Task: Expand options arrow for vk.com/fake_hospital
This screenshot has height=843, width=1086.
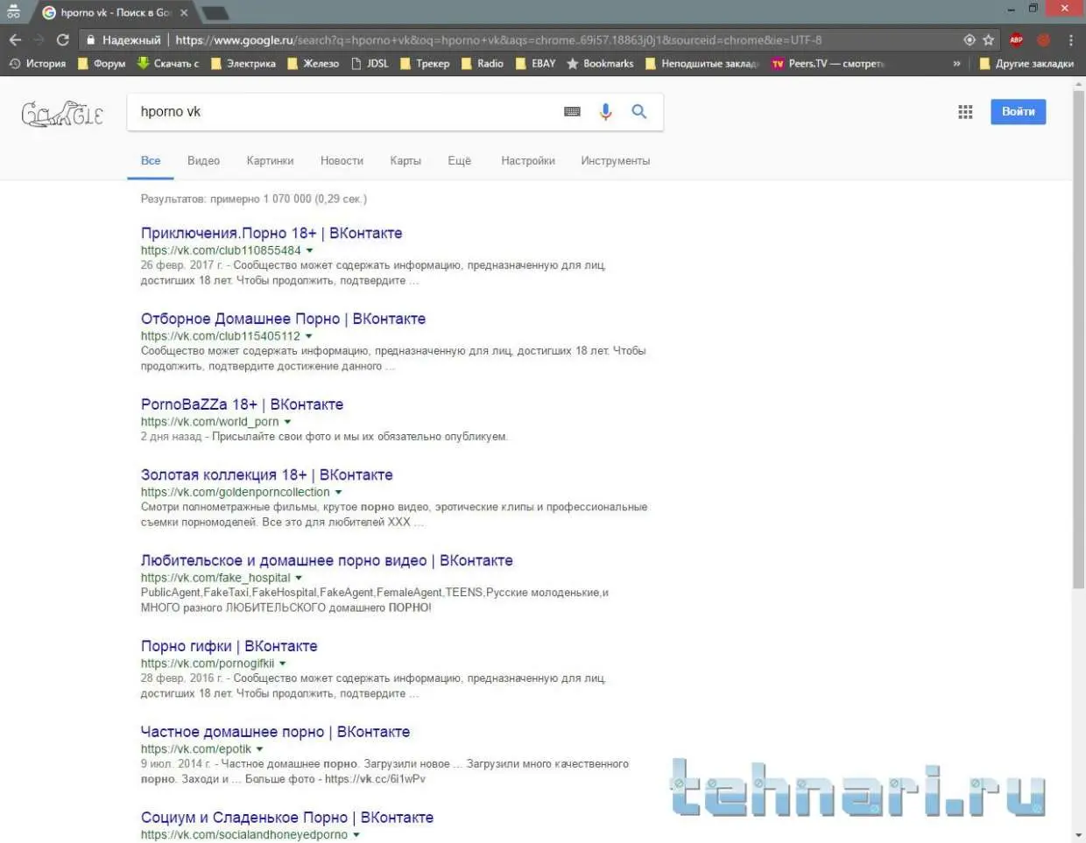Action: [299, 579]
